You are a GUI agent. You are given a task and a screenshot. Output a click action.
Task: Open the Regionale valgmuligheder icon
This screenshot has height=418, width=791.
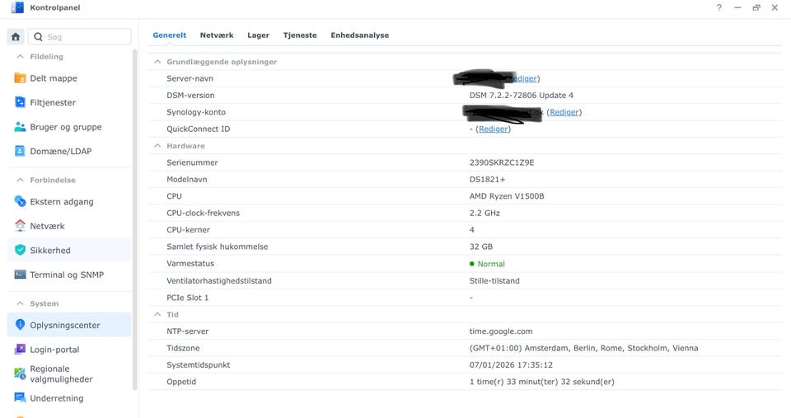20,373
